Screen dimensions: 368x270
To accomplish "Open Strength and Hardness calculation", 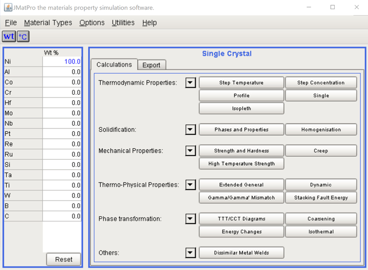I will click(x=241, y=151).
